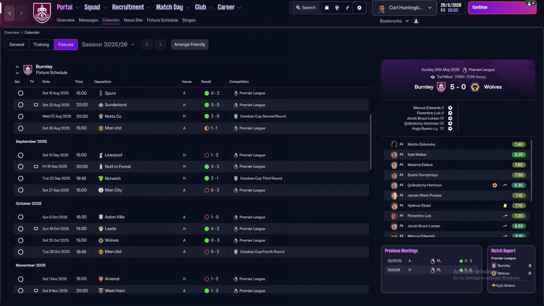Select the Wolves away fixture radio button
The width and height of the screenshot is (544, 306).
20,241
